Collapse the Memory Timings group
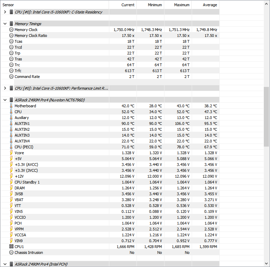The width and height of the screenshot is (270, 267). [x=5, y=24]
